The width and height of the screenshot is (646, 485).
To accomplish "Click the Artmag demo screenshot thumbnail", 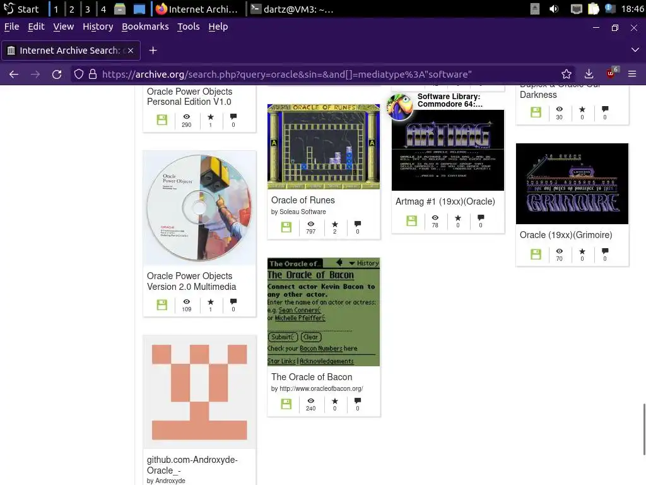I will (x=448, y=150).
